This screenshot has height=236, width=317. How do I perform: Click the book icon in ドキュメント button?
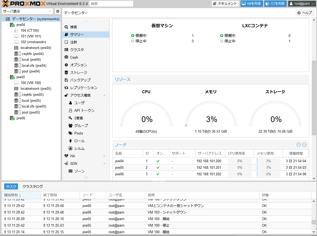[215, 4]
